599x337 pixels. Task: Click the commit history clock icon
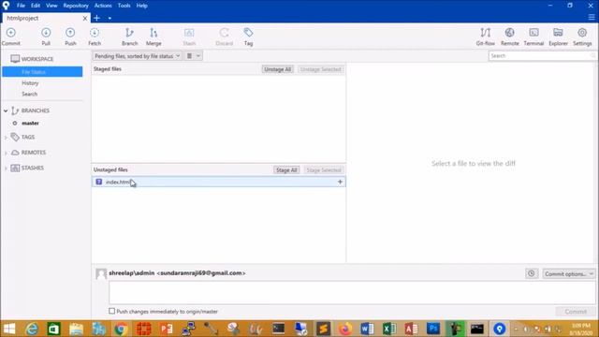[x=531, y=273]
